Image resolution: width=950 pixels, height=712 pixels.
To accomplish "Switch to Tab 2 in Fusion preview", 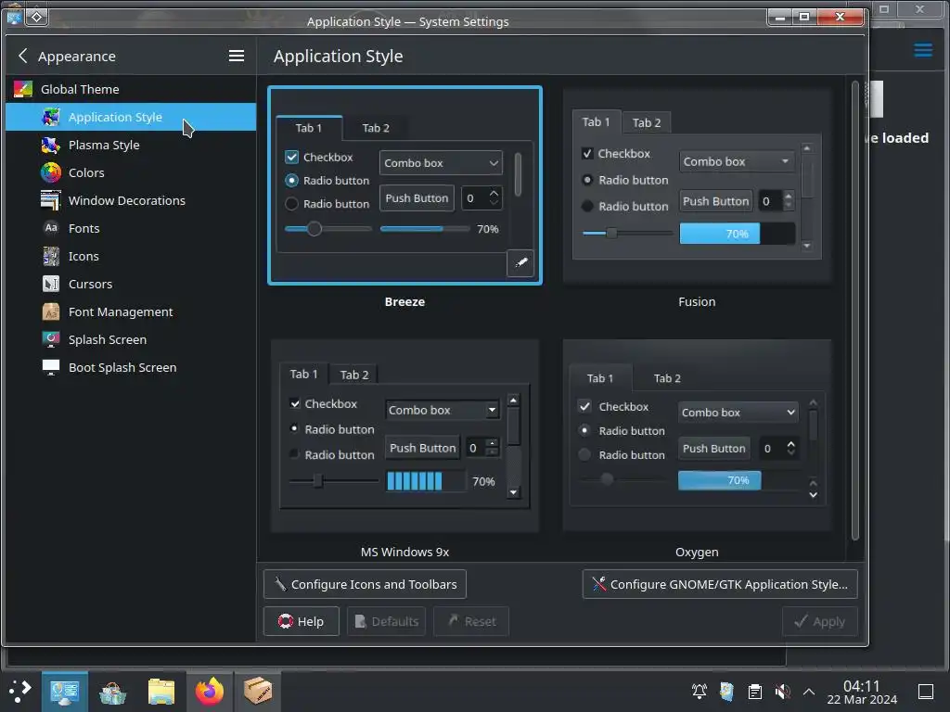I will tap(647, 122).
